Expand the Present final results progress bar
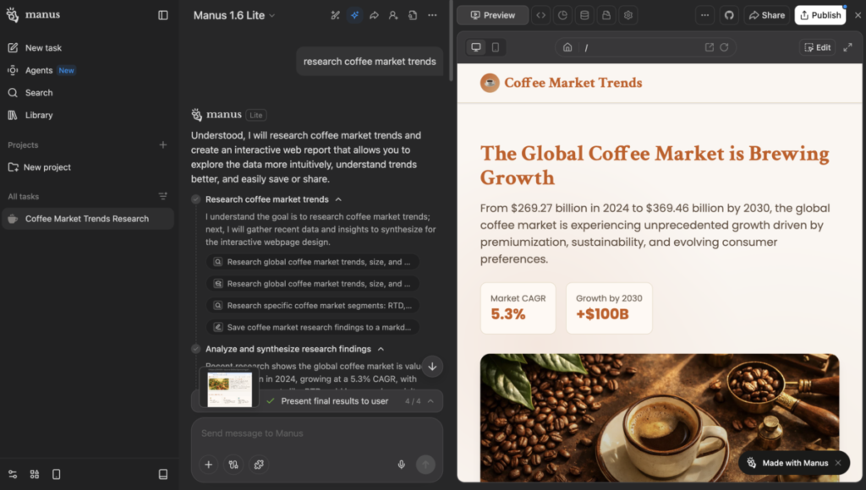 (x=430, y=401)
